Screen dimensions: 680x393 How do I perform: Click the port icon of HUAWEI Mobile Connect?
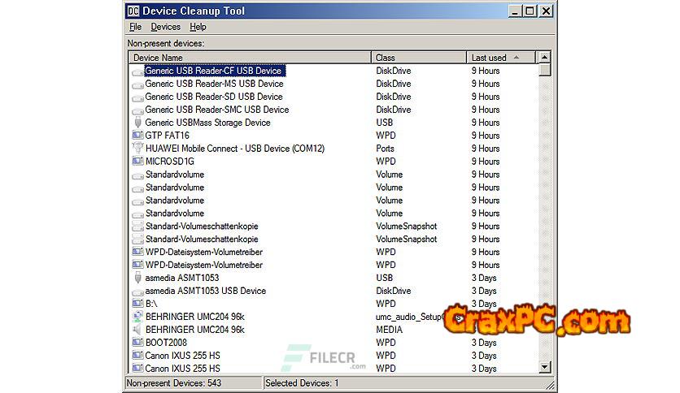(137, 148)
